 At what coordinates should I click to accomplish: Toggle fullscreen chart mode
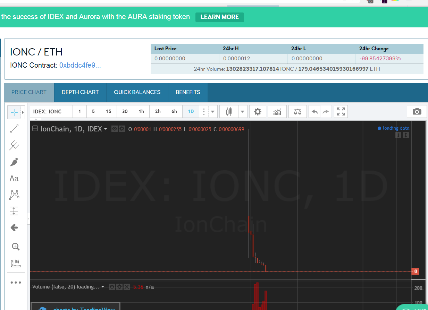341,112
